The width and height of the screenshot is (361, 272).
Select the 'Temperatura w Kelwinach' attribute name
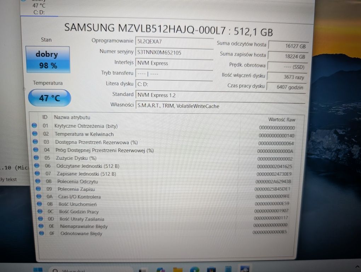coord(84,134)
